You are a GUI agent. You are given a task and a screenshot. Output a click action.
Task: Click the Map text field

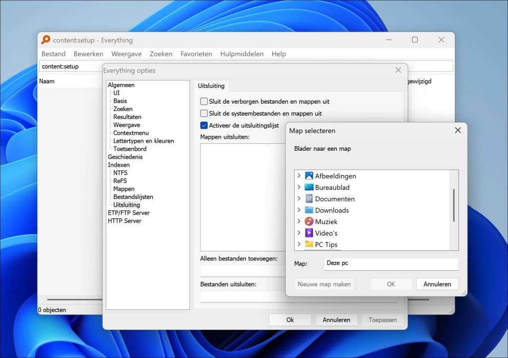[391, 264]
